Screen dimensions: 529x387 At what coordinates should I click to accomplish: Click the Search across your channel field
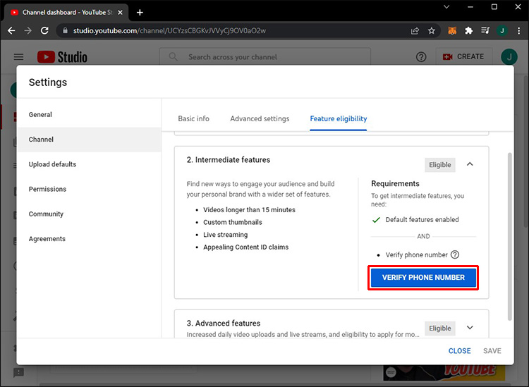pyautogui.click(x=264, y=57)
